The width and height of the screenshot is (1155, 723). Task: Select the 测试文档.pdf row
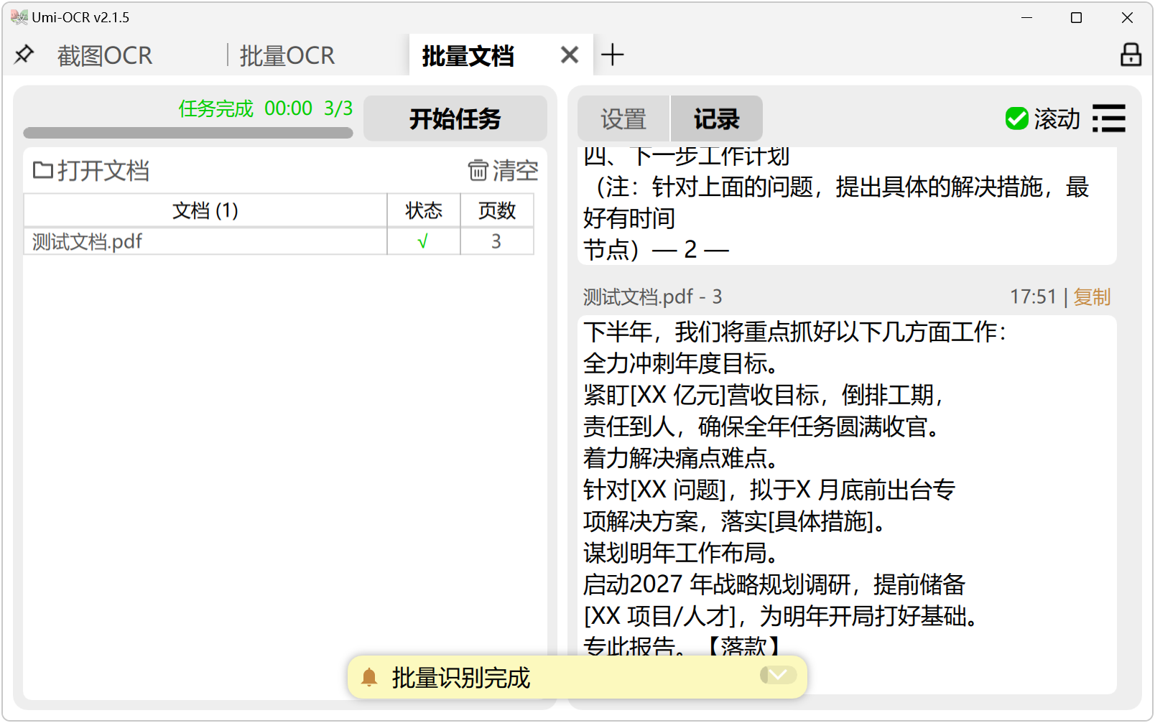point(279,241)
